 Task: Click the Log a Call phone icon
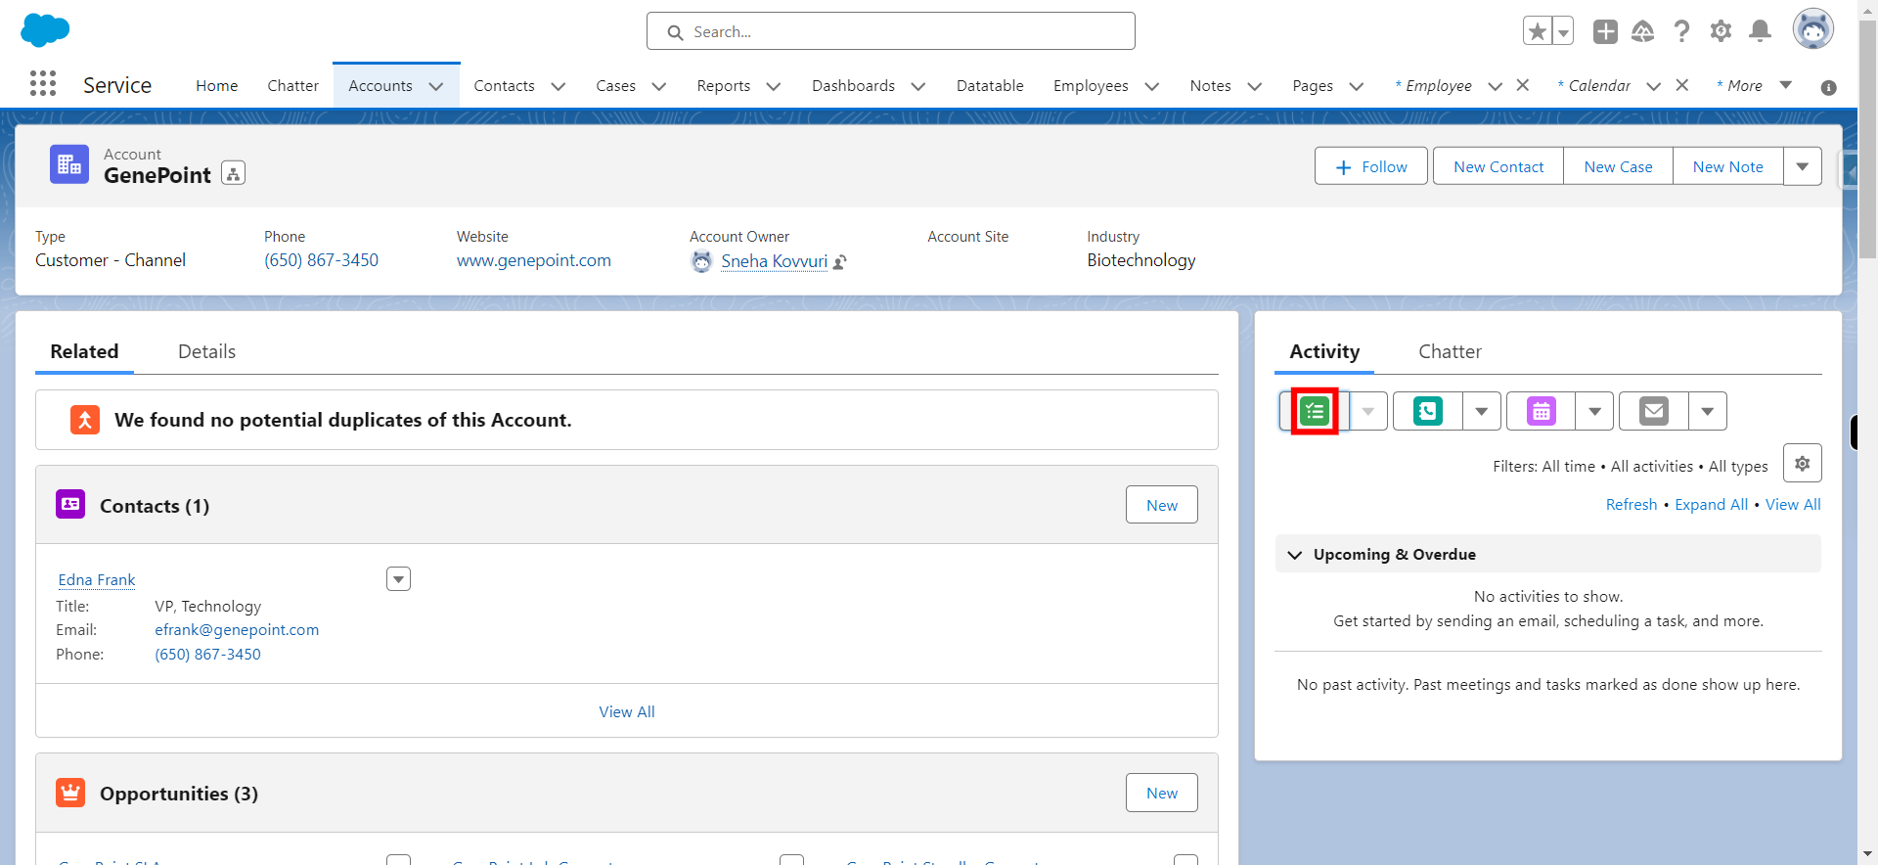tap(1428, 411)
